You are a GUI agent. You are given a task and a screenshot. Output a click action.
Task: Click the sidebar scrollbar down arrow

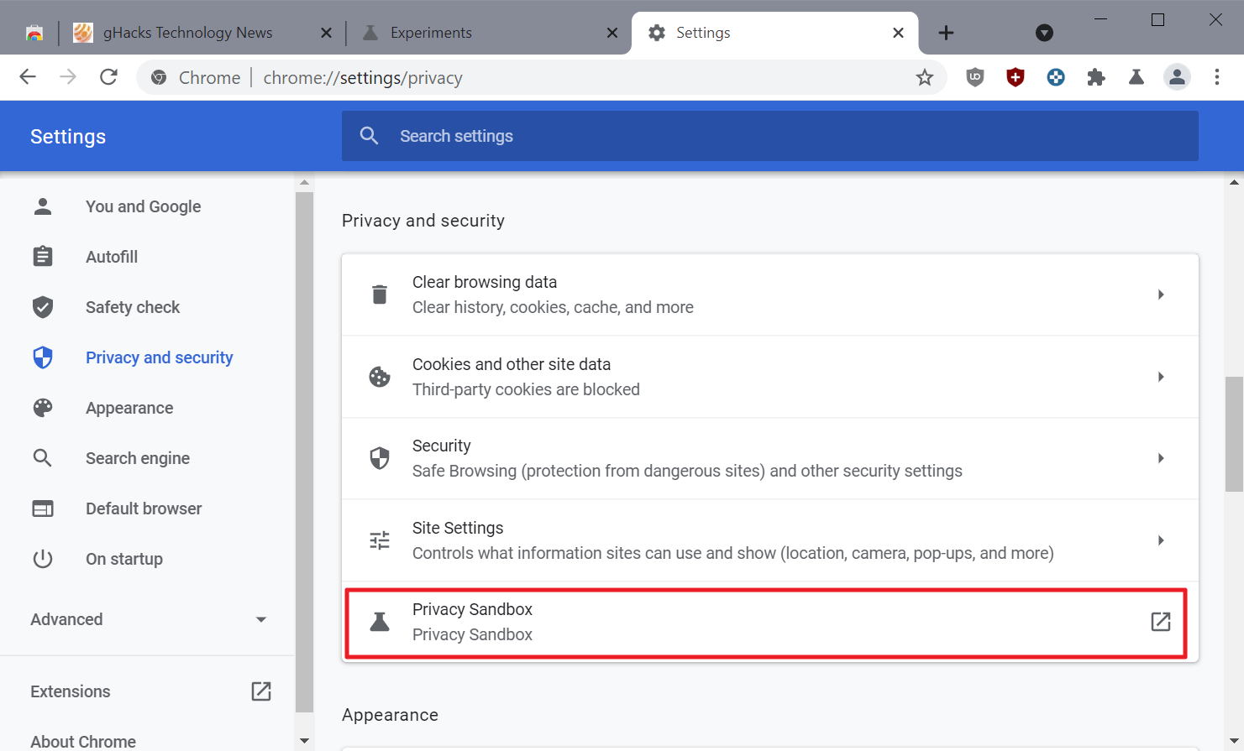304,742
